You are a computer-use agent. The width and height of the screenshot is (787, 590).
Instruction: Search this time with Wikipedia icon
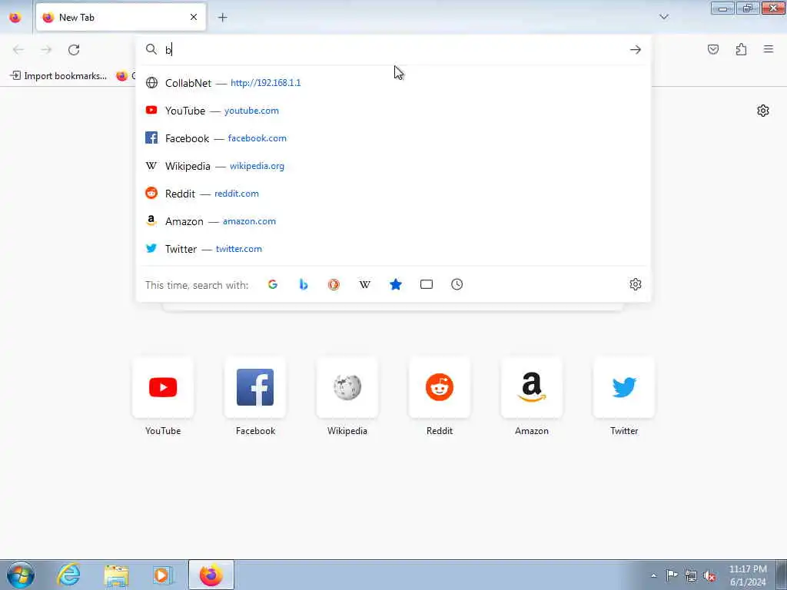pos(365,284)
